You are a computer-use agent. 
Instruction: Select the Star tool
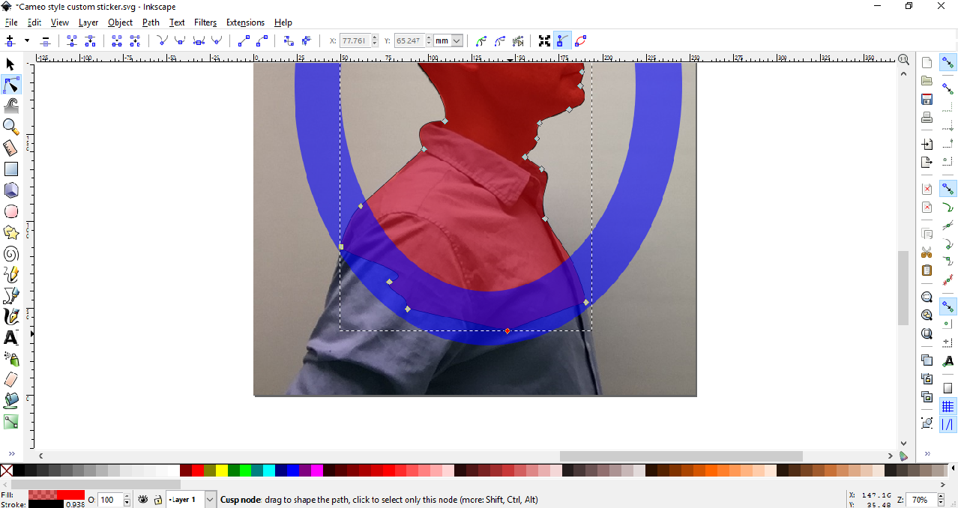point(10,232)
